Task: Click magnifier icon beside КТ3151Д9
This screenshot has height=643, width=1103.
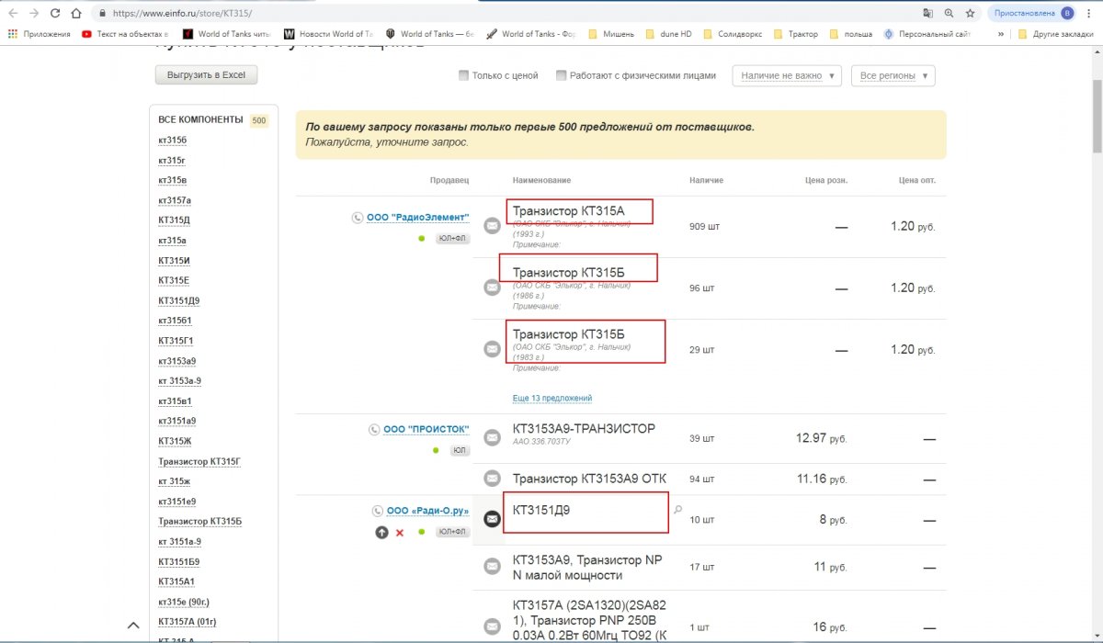Action: click(x=678, y=509)
